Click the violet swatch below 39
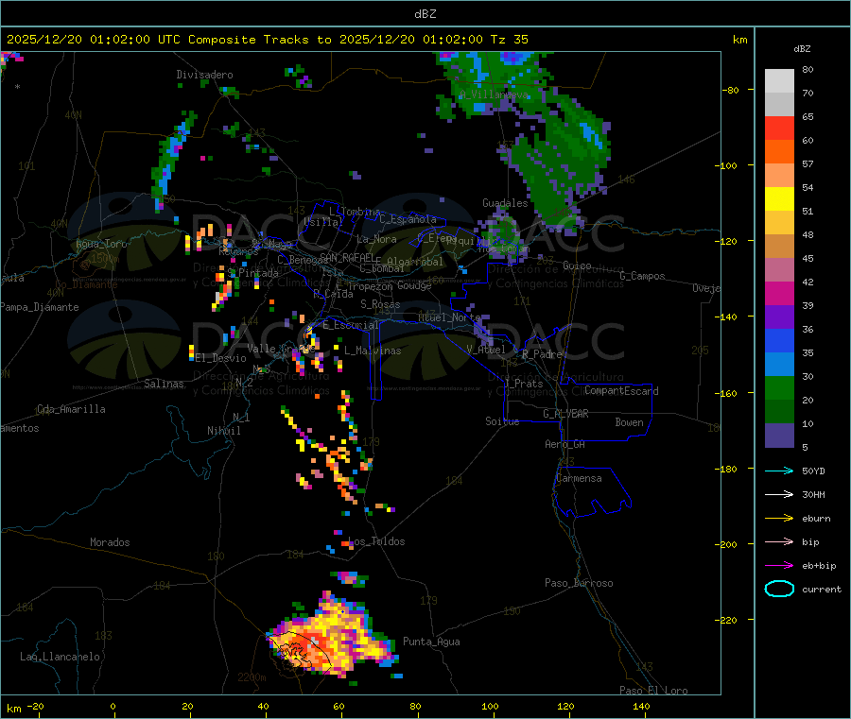Screen dimensions: 851x719 pos(779,317)
